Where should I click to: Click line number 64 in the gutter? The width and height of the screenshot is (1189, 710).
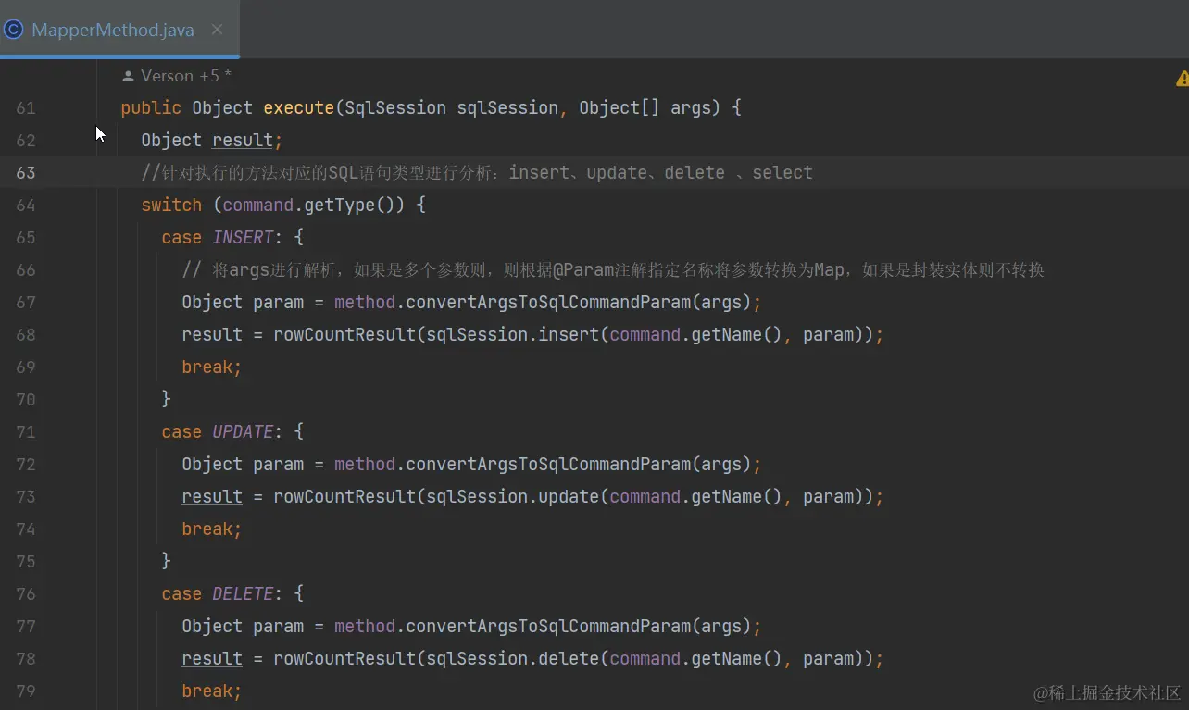pyautogui.click(x=25, y=206)
